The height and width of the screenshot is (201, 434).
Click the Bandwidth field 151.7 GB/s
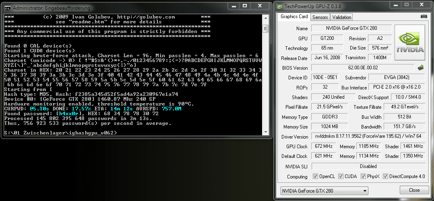tap(405, 126)
